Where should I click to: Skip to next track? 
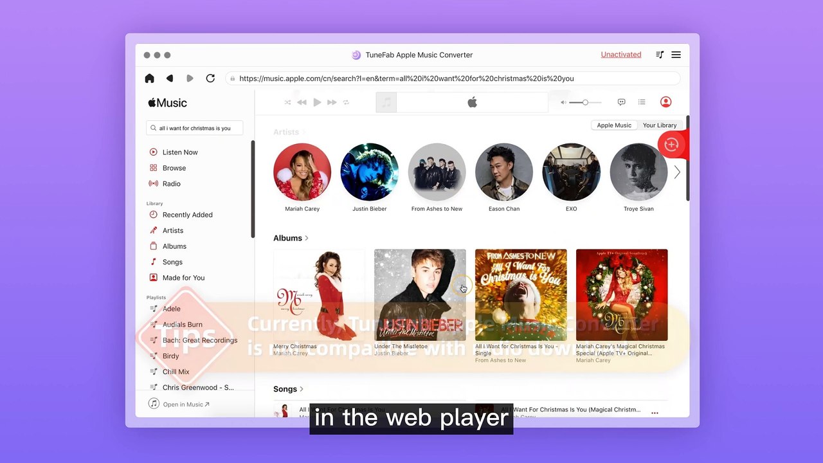(x=332, y=102)
